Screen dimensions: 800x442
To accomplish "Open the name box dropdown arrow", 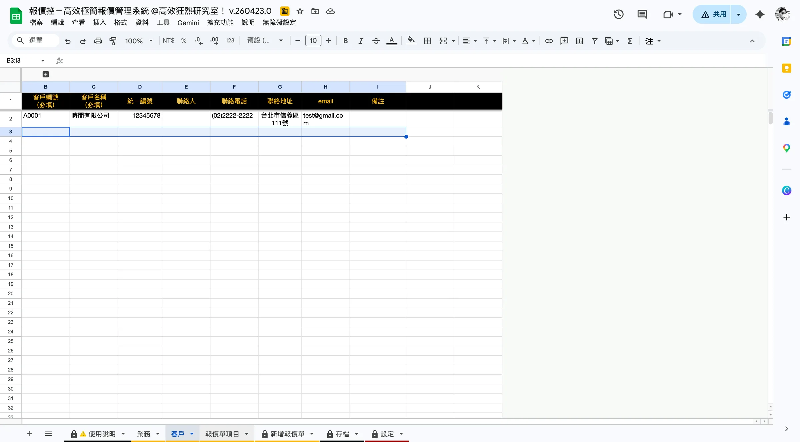I will [43, 60].
